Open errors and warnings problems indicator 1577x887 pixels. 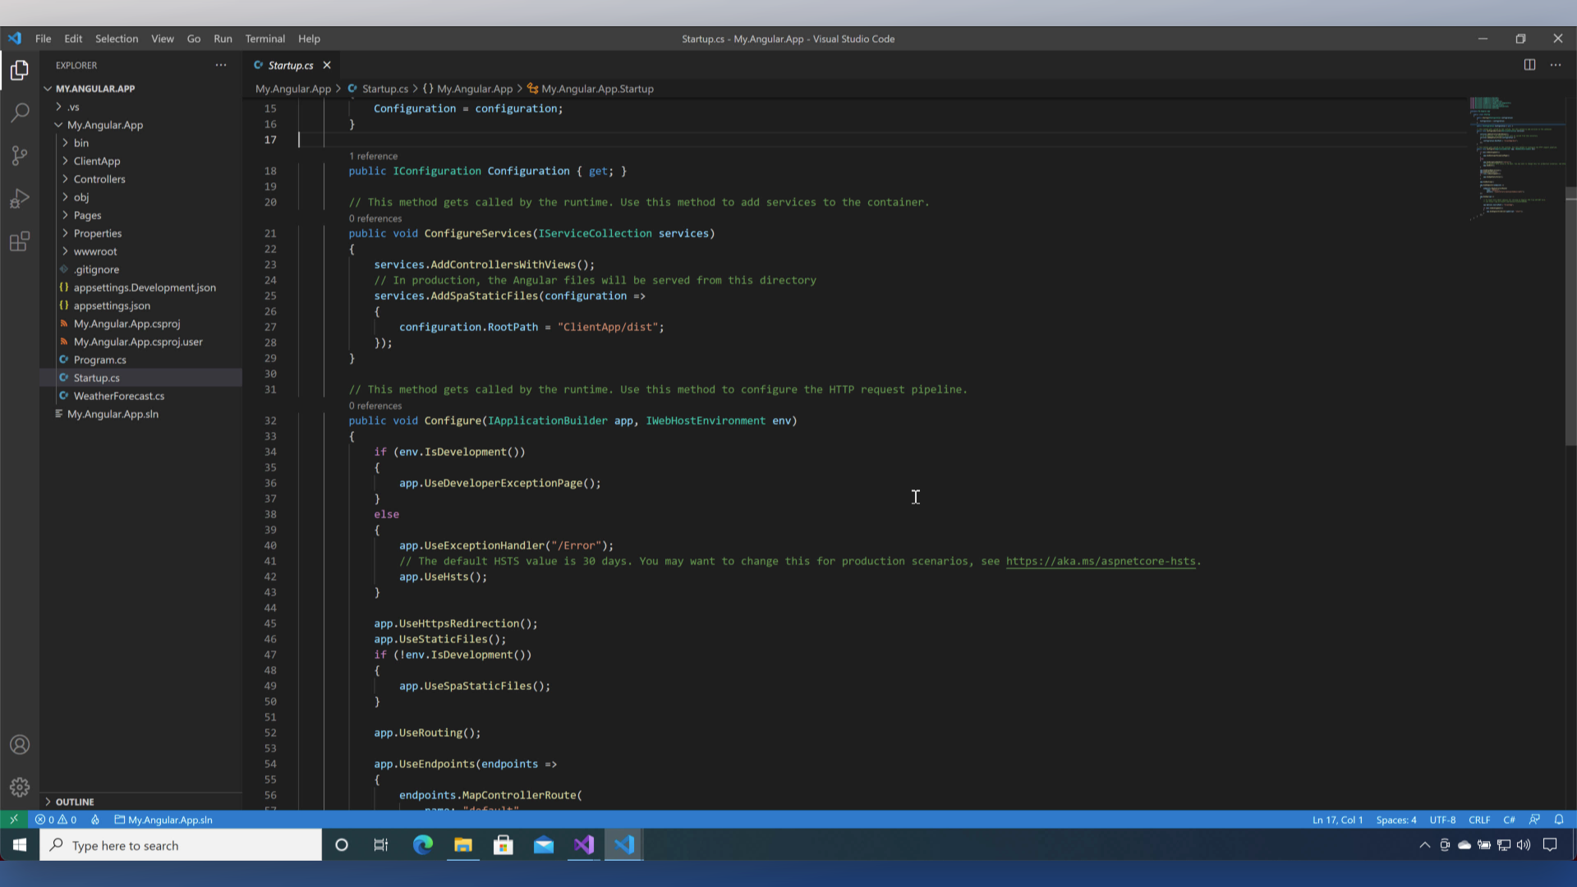pos(56,820)
